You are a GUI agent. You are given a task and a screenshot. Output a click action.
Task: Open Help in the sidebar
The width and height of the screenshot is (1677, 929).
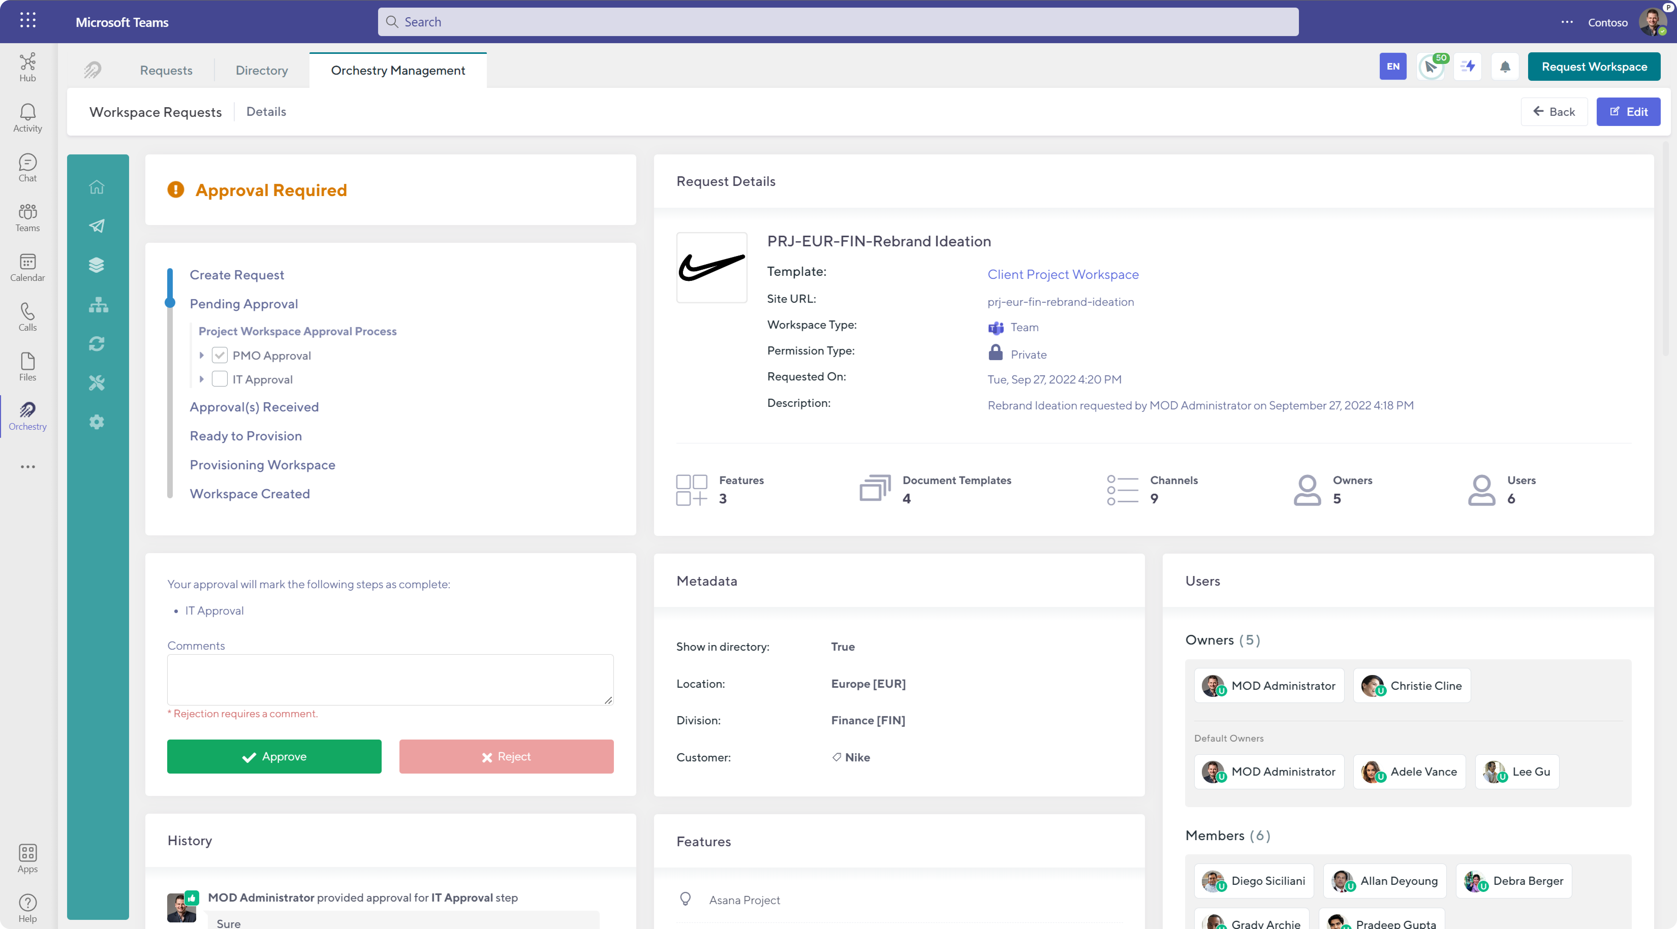[27, 908]
